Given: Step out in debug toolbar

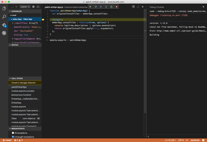Looking at the screenshot, I should click(106, 7).
